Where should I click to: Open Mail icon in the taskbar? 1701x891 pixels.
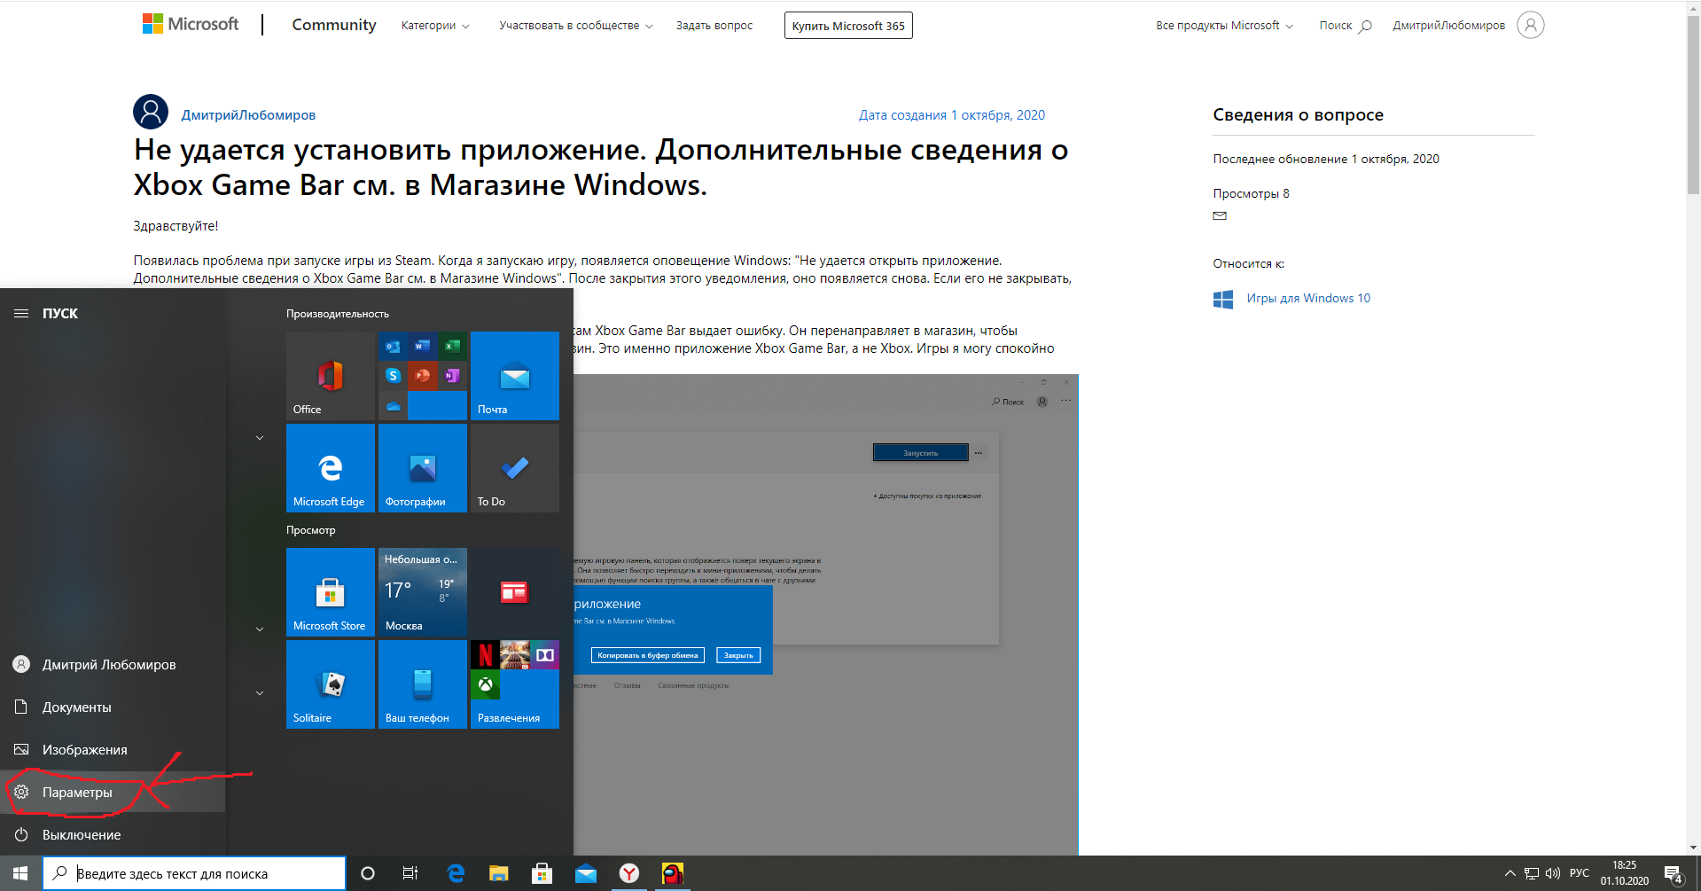(x=586, y=873)
